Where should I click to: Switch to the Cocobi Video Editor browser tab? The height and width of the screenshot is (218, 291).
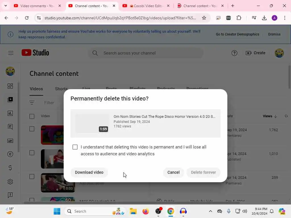(x=146, y=6)
